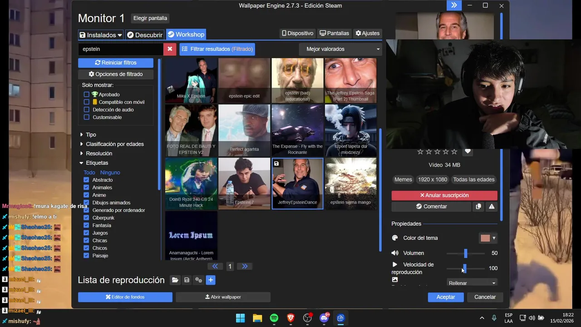The height and width of the screenshot is (327, 581).
Task: Click Anular suscripción button
Action: tap(444, 195)
